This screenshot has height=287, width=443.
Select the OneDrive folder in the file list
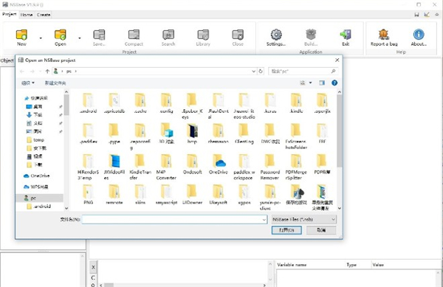pos(218,164)
